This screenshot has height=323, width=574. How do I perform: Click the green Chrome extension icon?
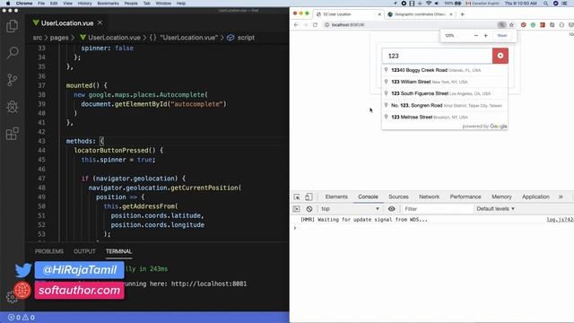[x=533, y=24]
